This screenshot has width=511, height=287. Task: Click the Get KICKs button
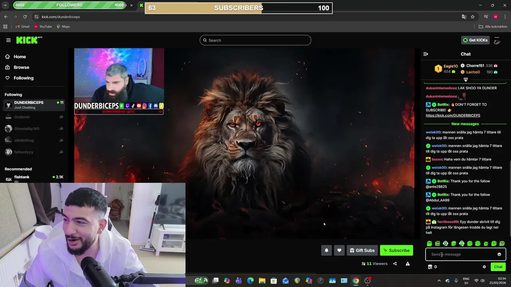pyautogui.click(x=475, y=40)
